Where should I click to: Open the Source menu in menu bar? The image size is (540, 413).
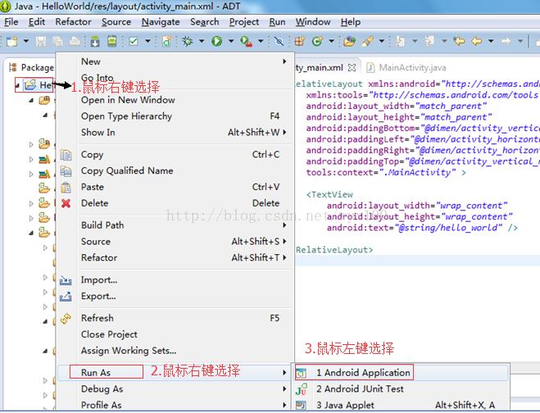pos(116,22)
